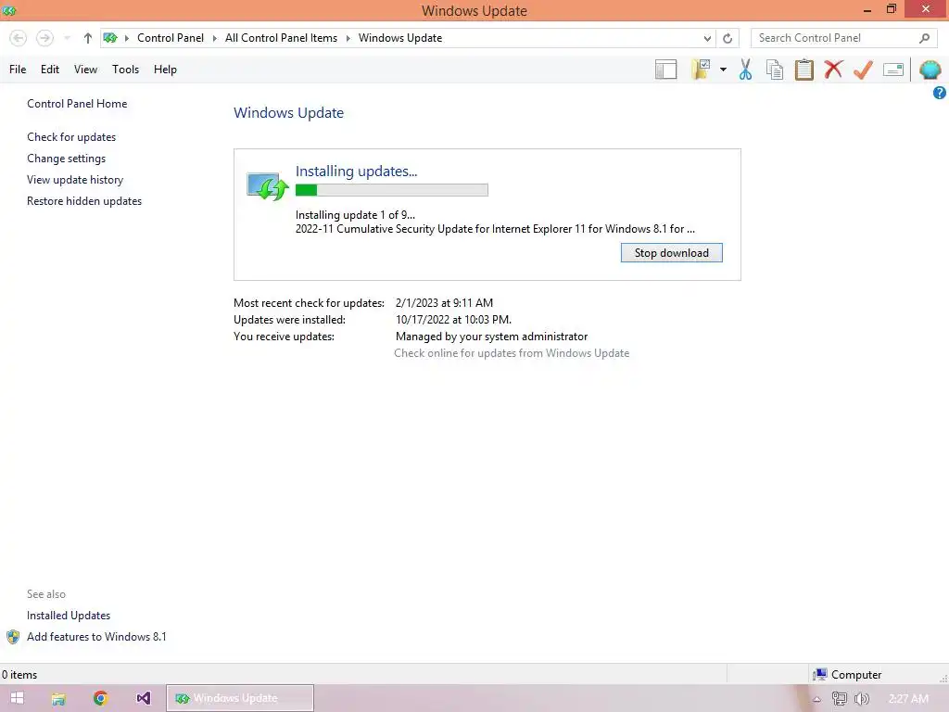Click the red Delete X icon
The image size is (949, 712).
(833, 69)
